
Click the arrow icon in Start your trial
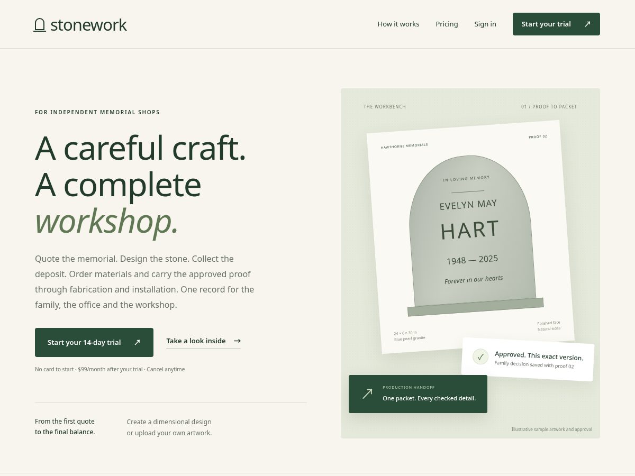pos(587,24)
